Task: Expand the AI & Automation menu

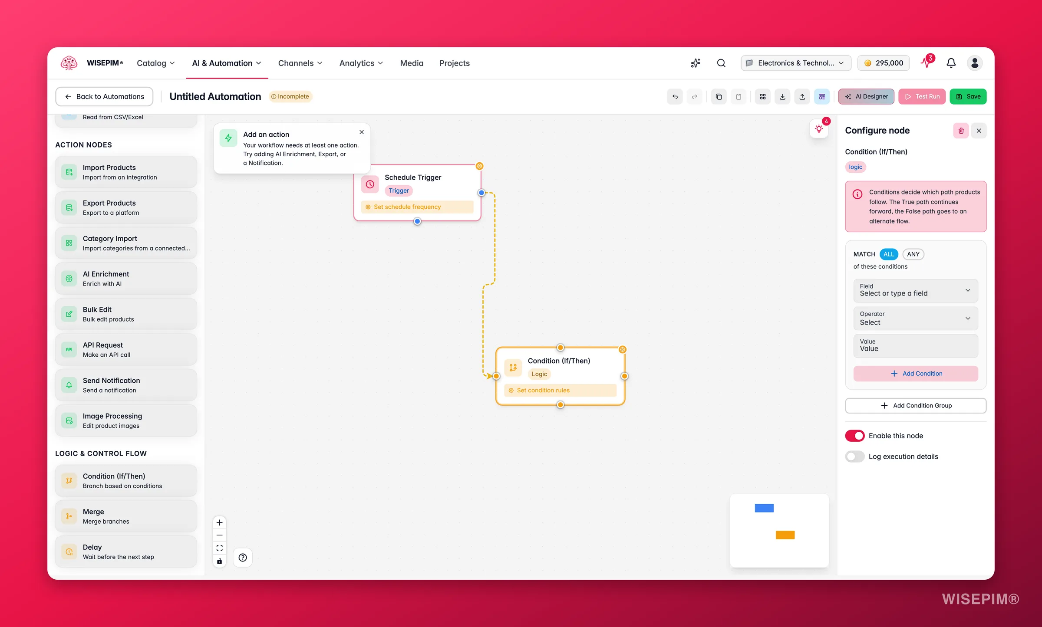Action: pyautogui.click(x=227, y=63)
